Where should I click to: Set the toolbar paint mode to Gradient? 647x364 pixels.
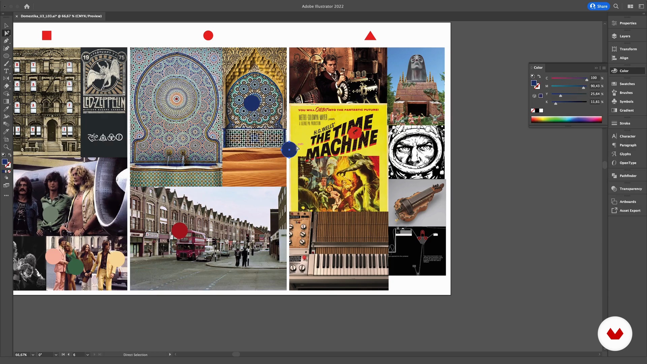(6, 172)
